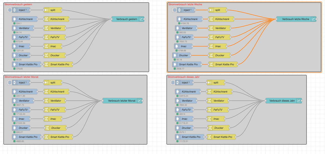The width and height of the screenshot is (325, 154).
Task: Click arrow icon of blue Imac node in letzte Woche group
Action: click(177, 46)
